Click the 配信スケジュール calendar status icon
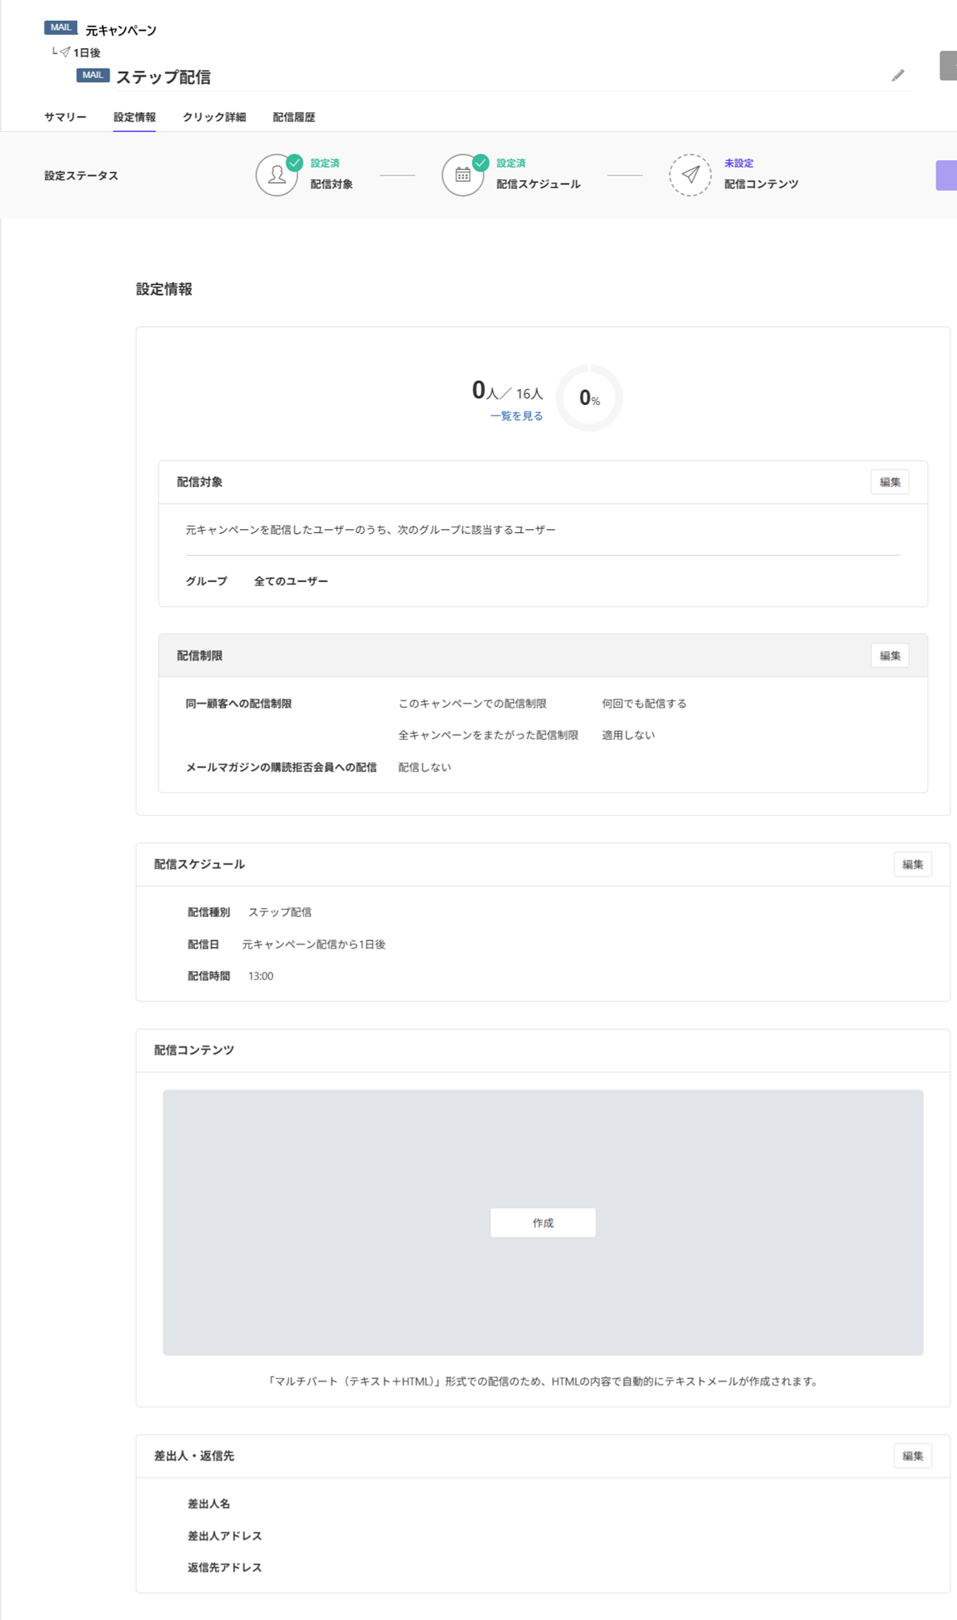Viewport: 957px width, 1620px height. (x=462, y=175)
